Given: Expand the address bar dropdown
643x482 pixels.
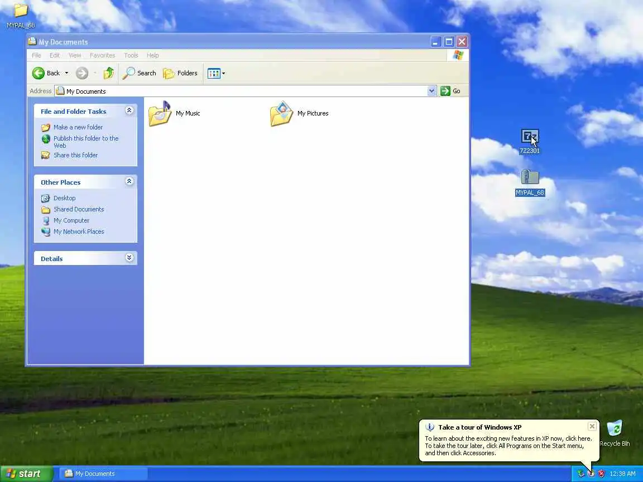Looking at the screenshot, I should pos(431,91).
